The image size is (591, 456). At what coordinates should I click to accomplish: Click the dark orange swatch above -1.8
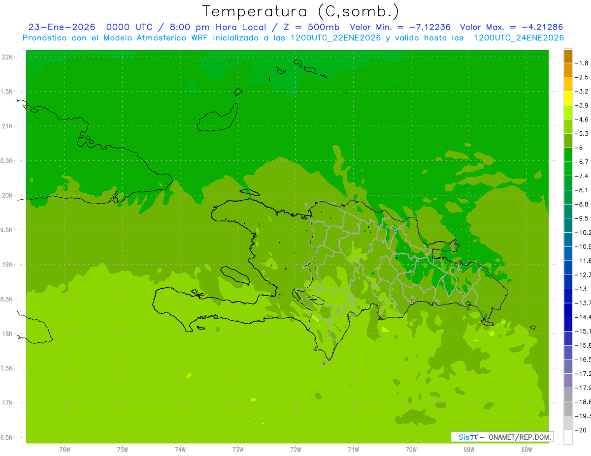tap(568, 56)
